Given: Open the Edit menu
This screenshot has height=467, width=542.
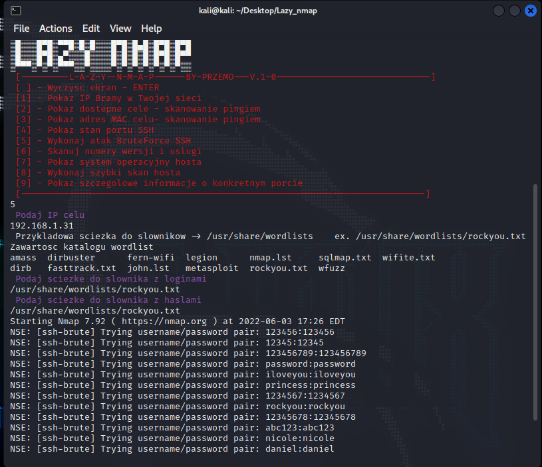Looking at the screenshot, I should 91,29.
